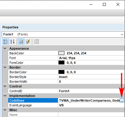Select the ForeColor property name

coord(17,63)
